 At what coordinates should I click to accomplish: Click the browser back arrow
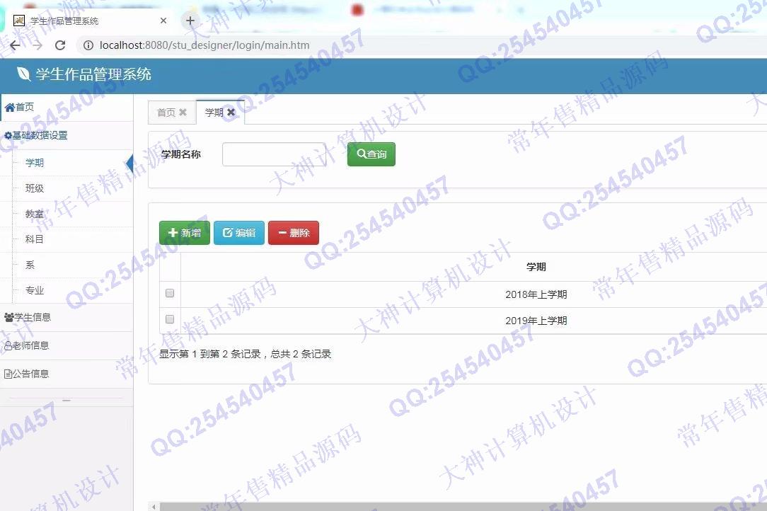point(15,45)
